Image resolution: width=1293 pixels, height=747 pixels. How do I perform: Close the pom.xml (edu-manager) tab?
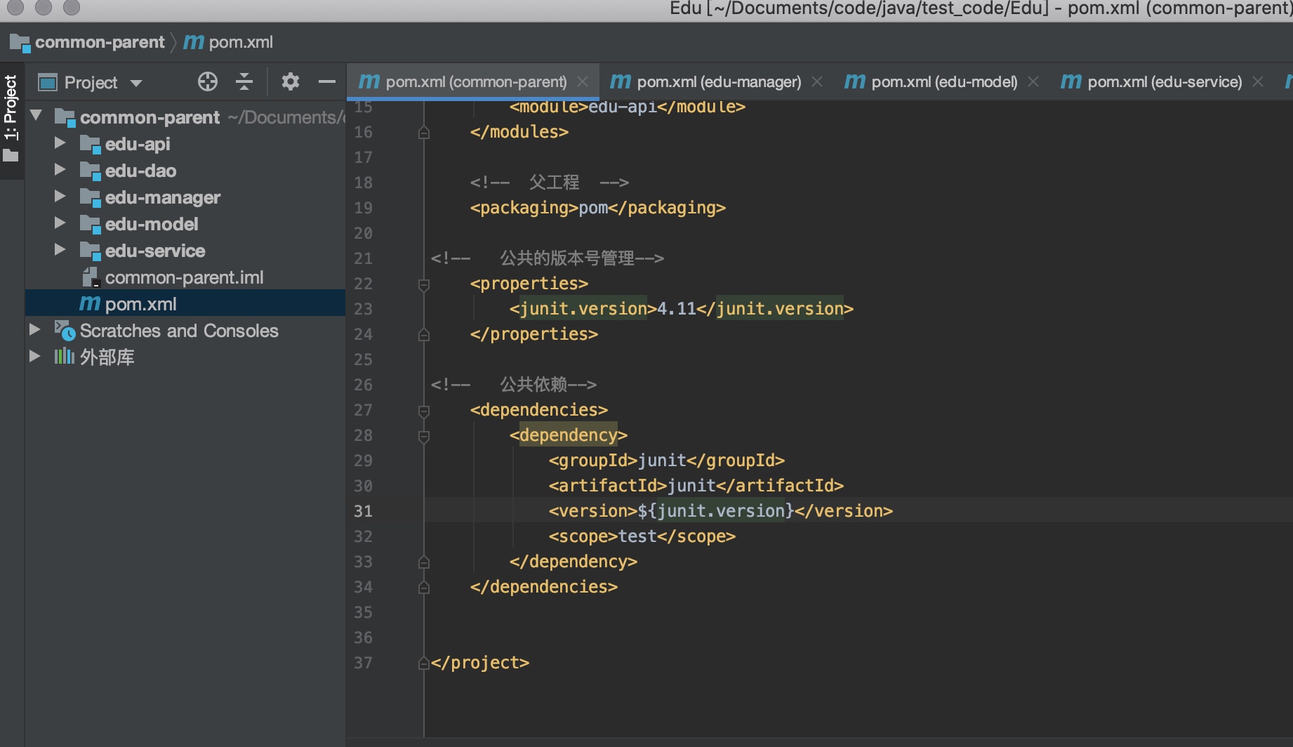click(x=817, y=82)
